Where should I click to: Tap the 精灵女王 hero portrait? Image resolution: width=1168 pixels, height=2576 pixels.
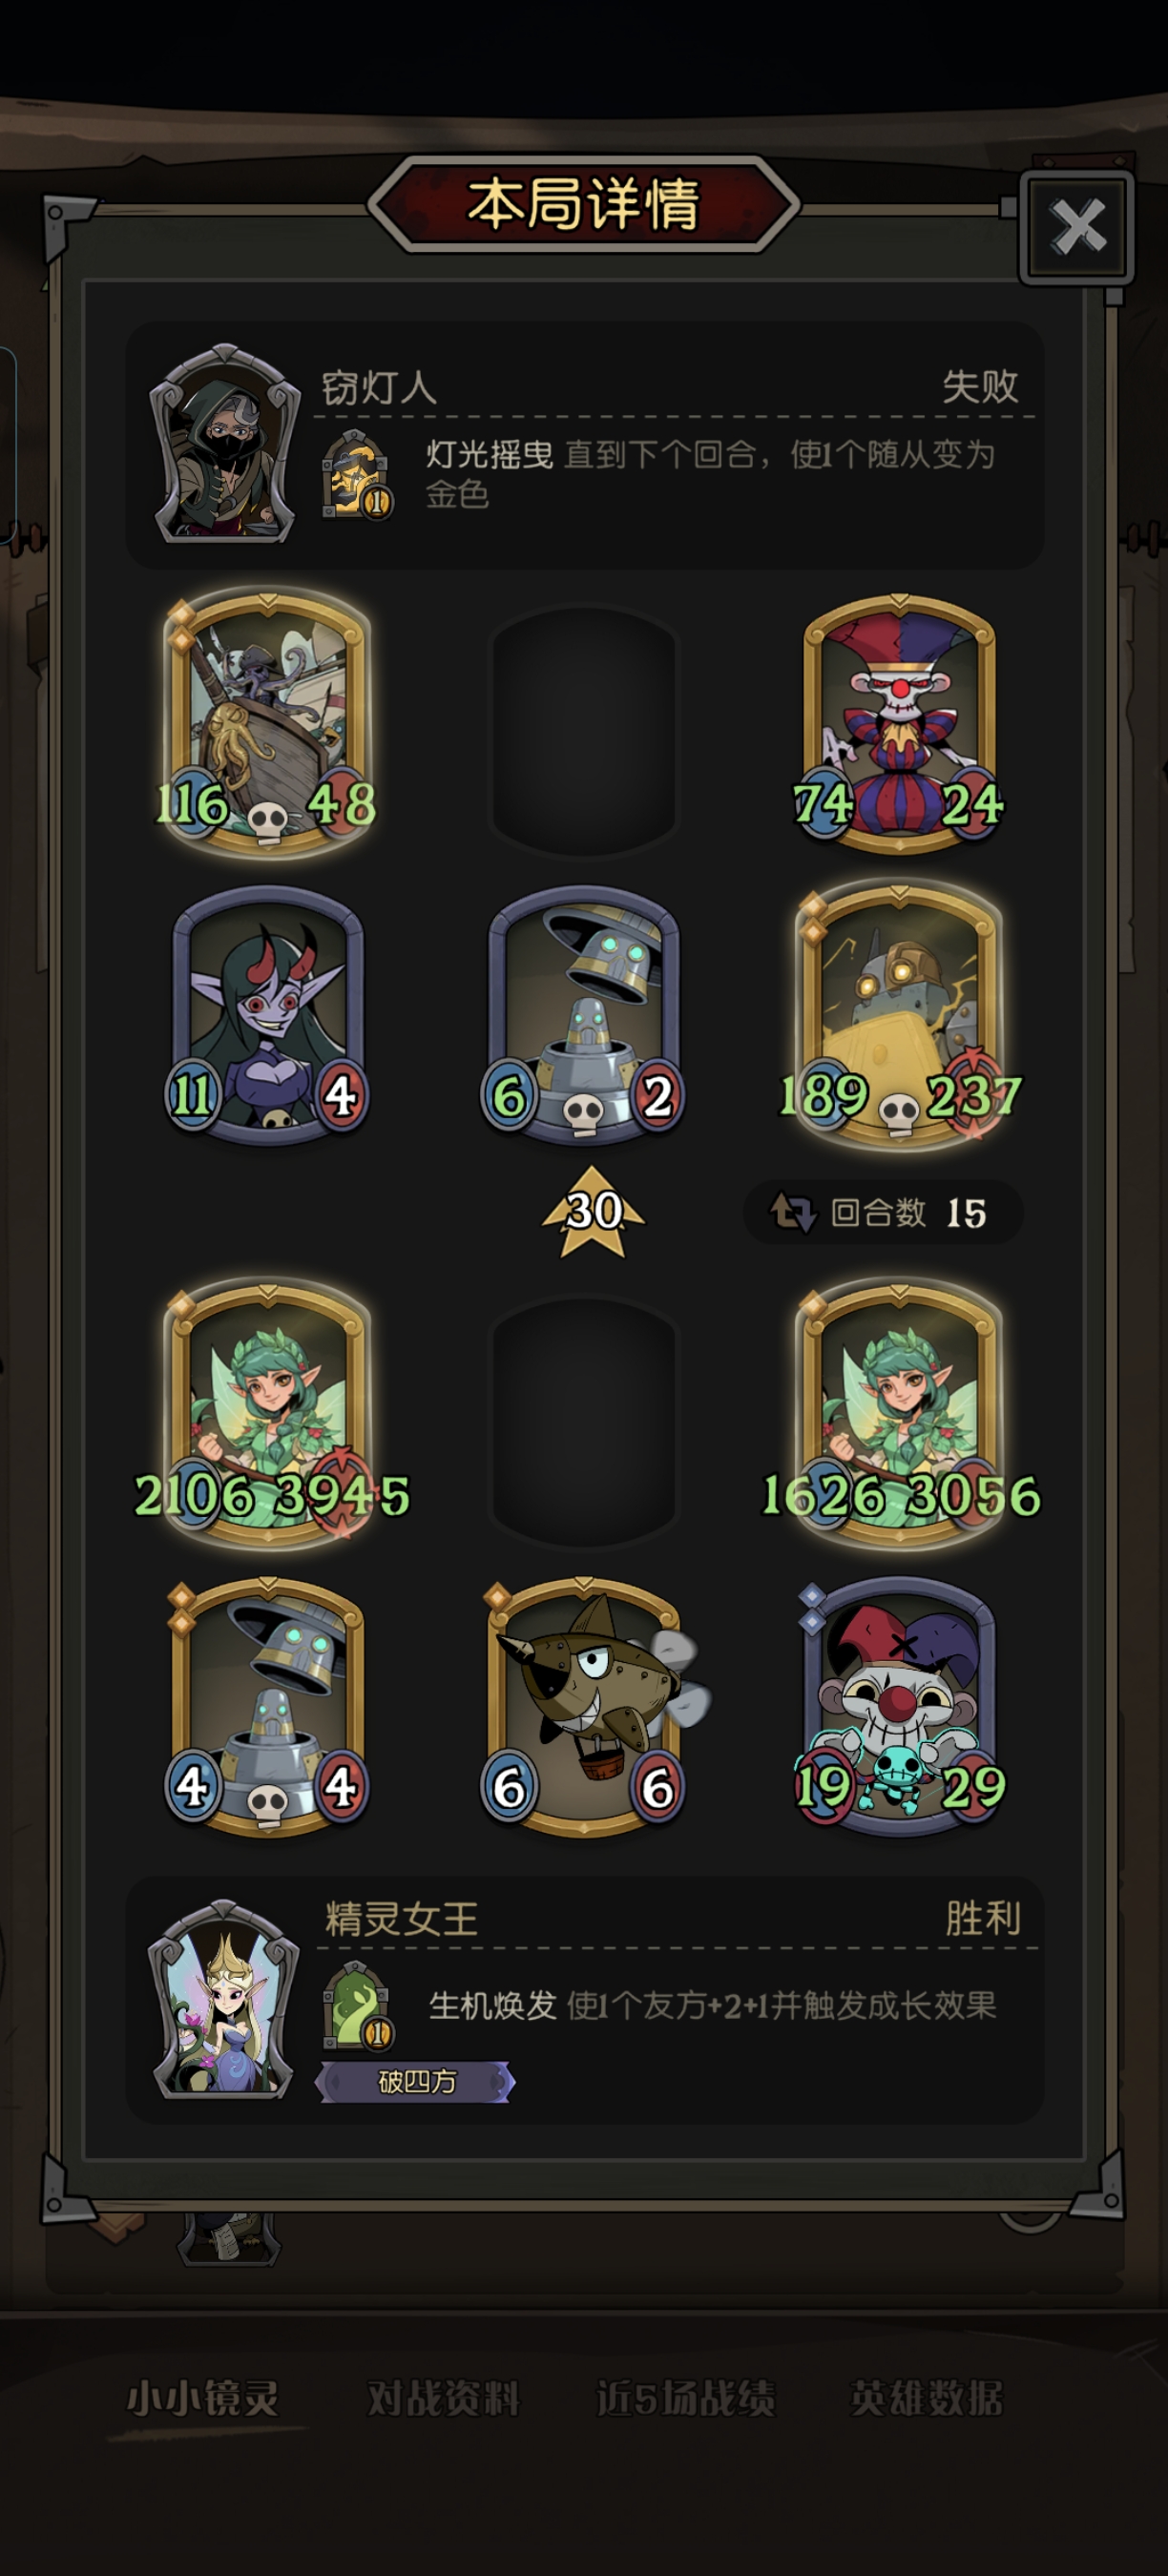[224, 2000]
